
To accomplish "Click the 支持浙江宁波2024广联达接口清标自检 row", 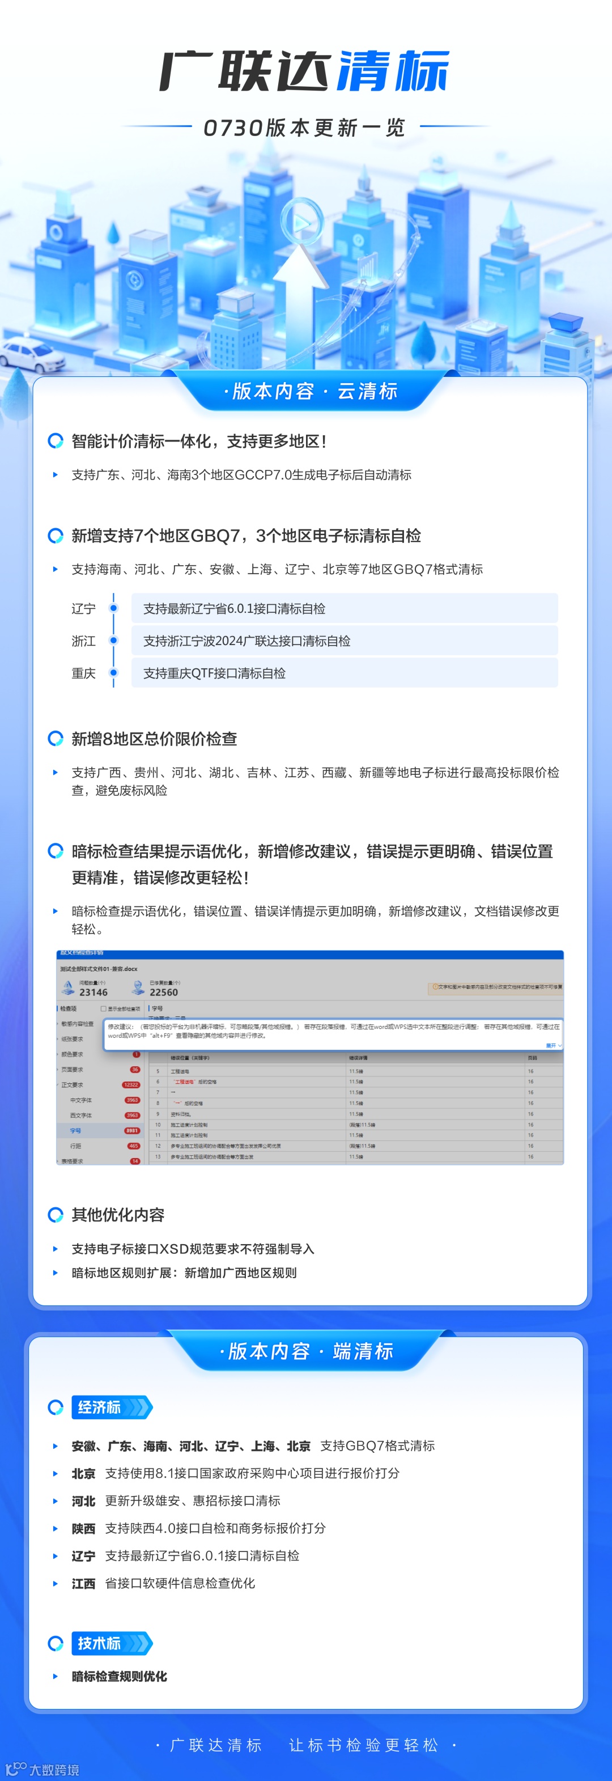I will (x=345, y=641).
